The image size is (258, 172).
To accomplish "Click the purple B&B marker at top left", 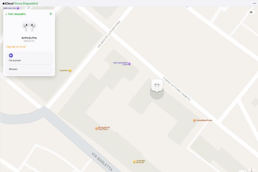I will [18, 8].
